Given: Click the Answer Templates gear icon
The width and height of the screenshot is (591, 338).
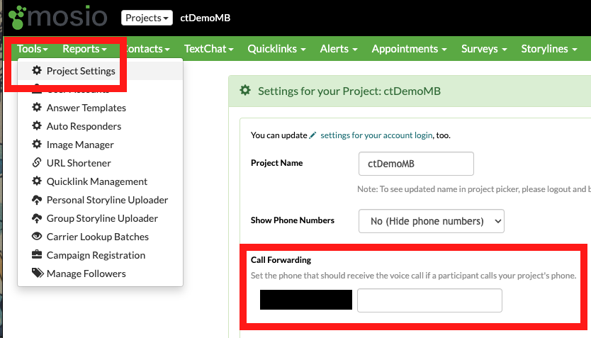Looking at the screenshot, I should click(37, 107).
